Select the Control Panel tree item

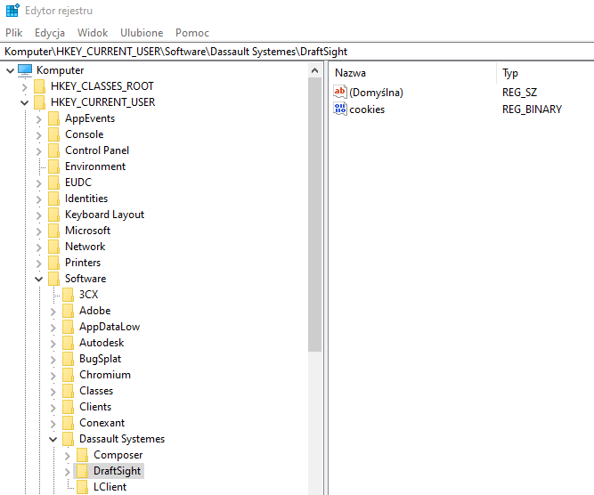97,150
